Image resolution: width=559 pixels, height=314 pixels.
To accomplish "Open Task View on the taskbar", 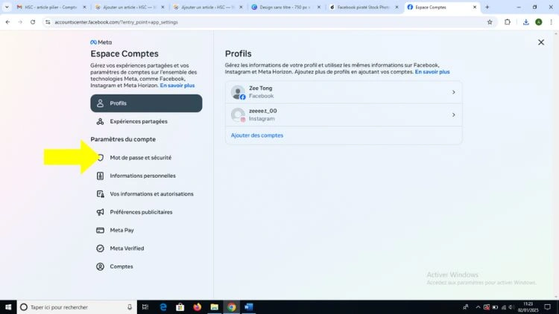I will (x=145, y=307).
